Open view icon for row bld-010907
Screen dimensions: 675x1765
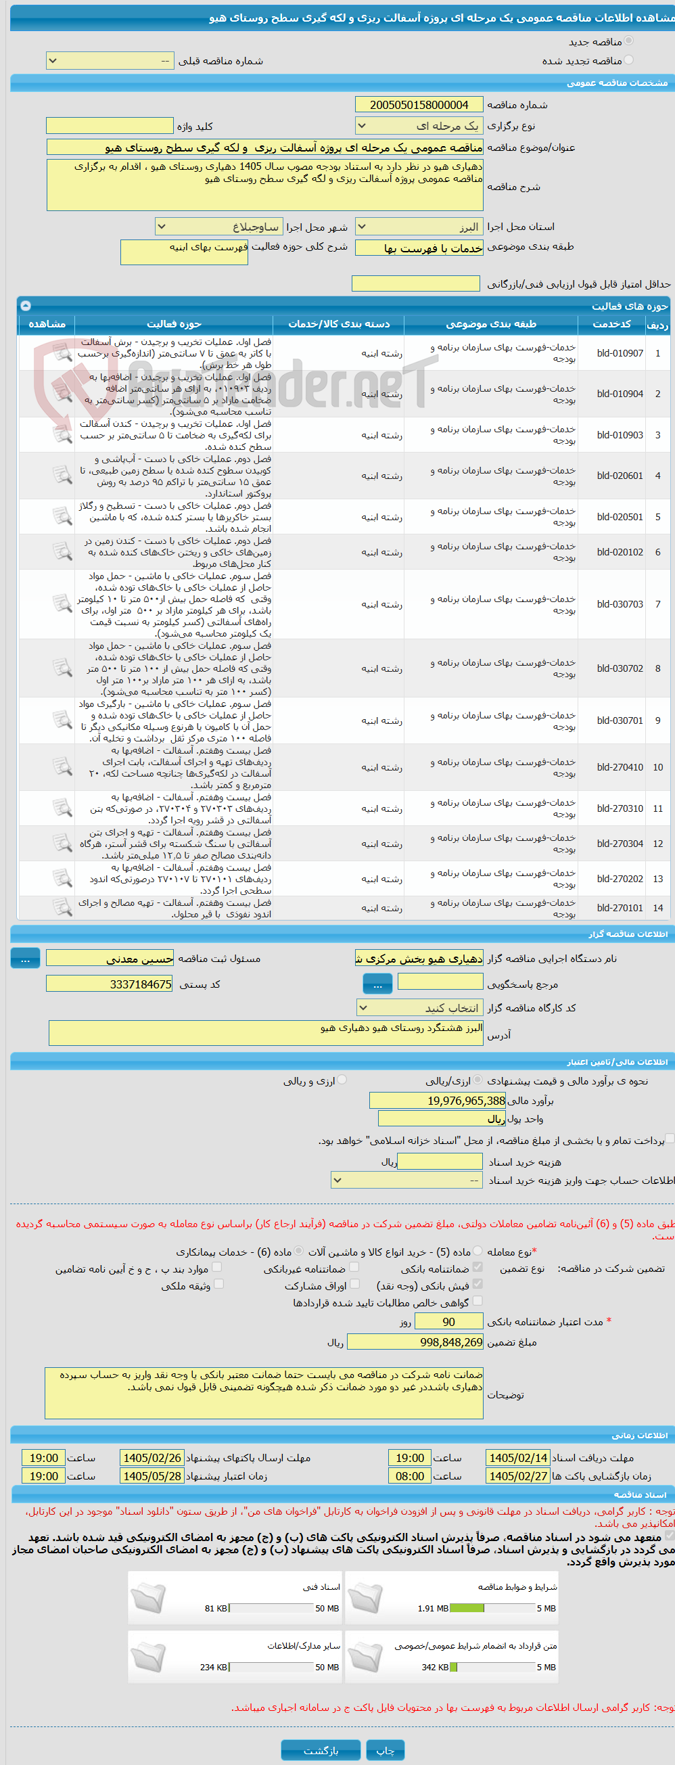point(62,353)
